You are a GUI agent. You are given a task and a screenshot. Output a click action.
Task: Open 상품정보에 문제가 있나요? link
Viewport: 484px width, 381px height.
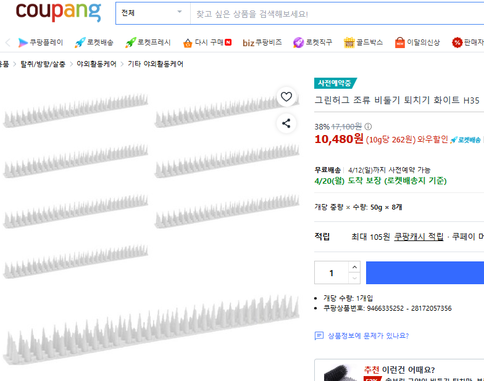(x=368, y=335)
